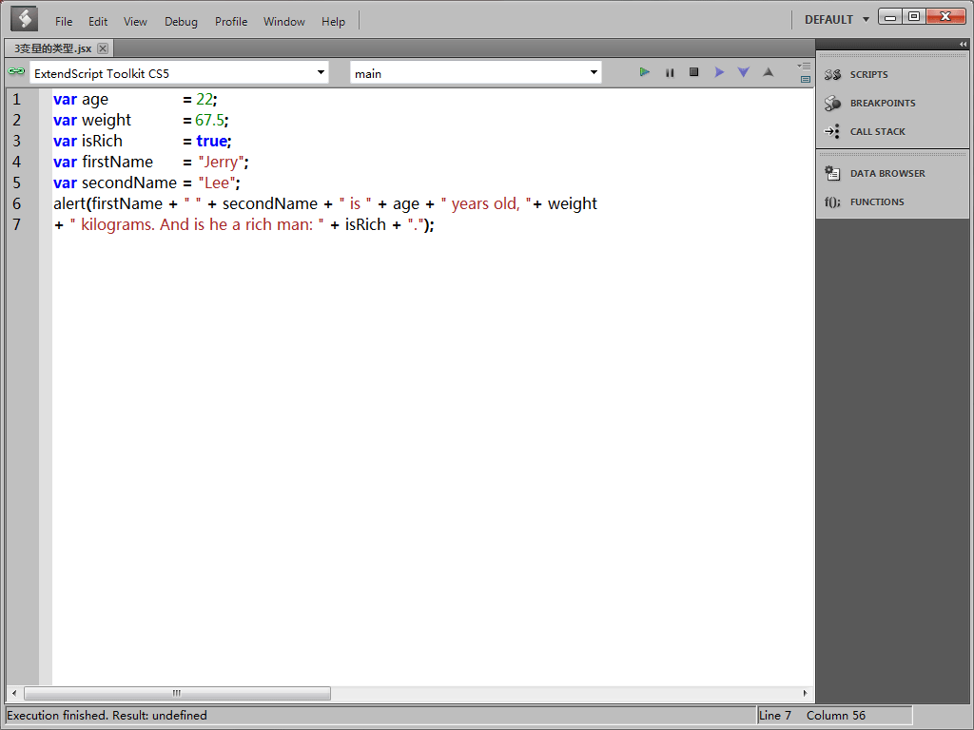Click the target application link chain icon
The height and width of the screenshot is (730, 974).
pos(16,72)
